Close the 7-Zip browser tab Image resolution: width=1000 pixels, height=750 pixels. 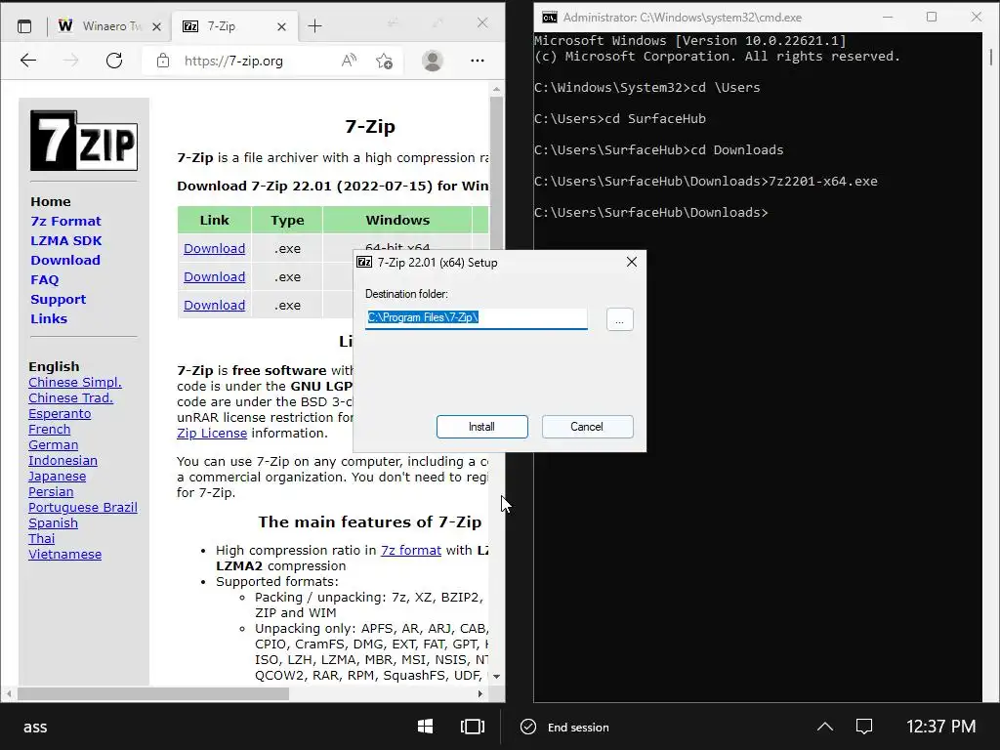click(282, 26)
